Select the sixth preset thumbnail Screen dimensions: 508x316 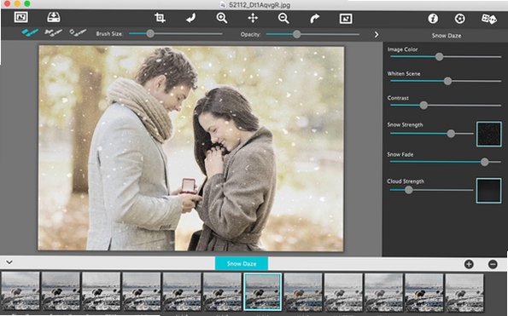tap(222, 291)
